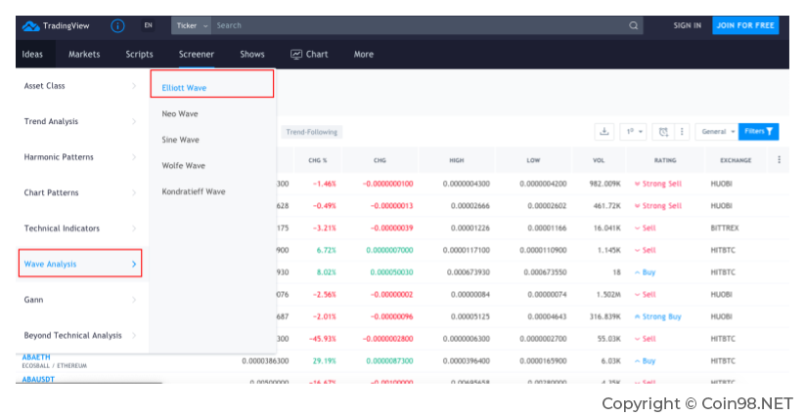The width and height of the screenshot is (805, 416).
Task: Open the Shows menu
Action: pyautogui.click(x=252, y=55)
